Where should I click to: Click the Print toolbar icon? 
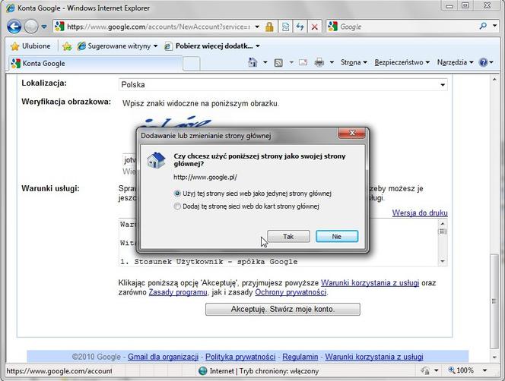319,62
